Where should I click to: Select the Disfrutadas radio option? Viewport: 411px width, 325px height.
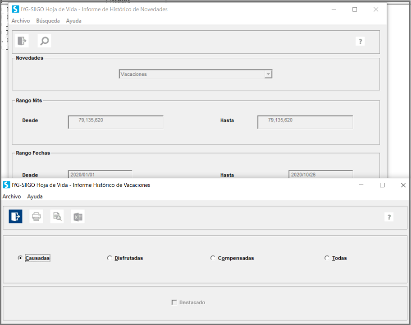110,258
